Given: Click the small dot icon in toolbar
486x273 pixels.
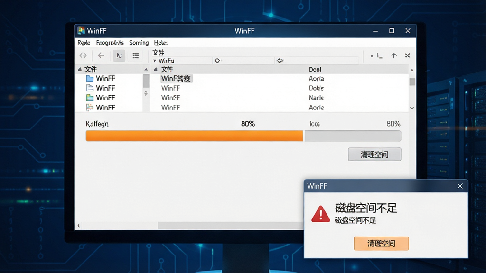Looking at the screenshot, I should tap(372, 56).
